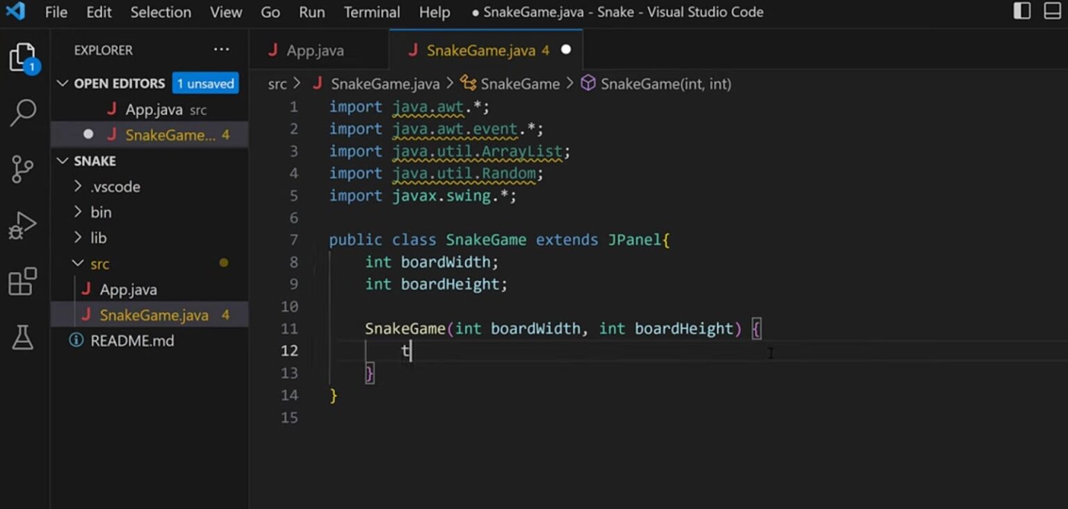Image resolution: width=1068 pixels, height=509 pixels.
Task: Open the Search view icon
Action: pyautogui.click(x=23, y=113)
